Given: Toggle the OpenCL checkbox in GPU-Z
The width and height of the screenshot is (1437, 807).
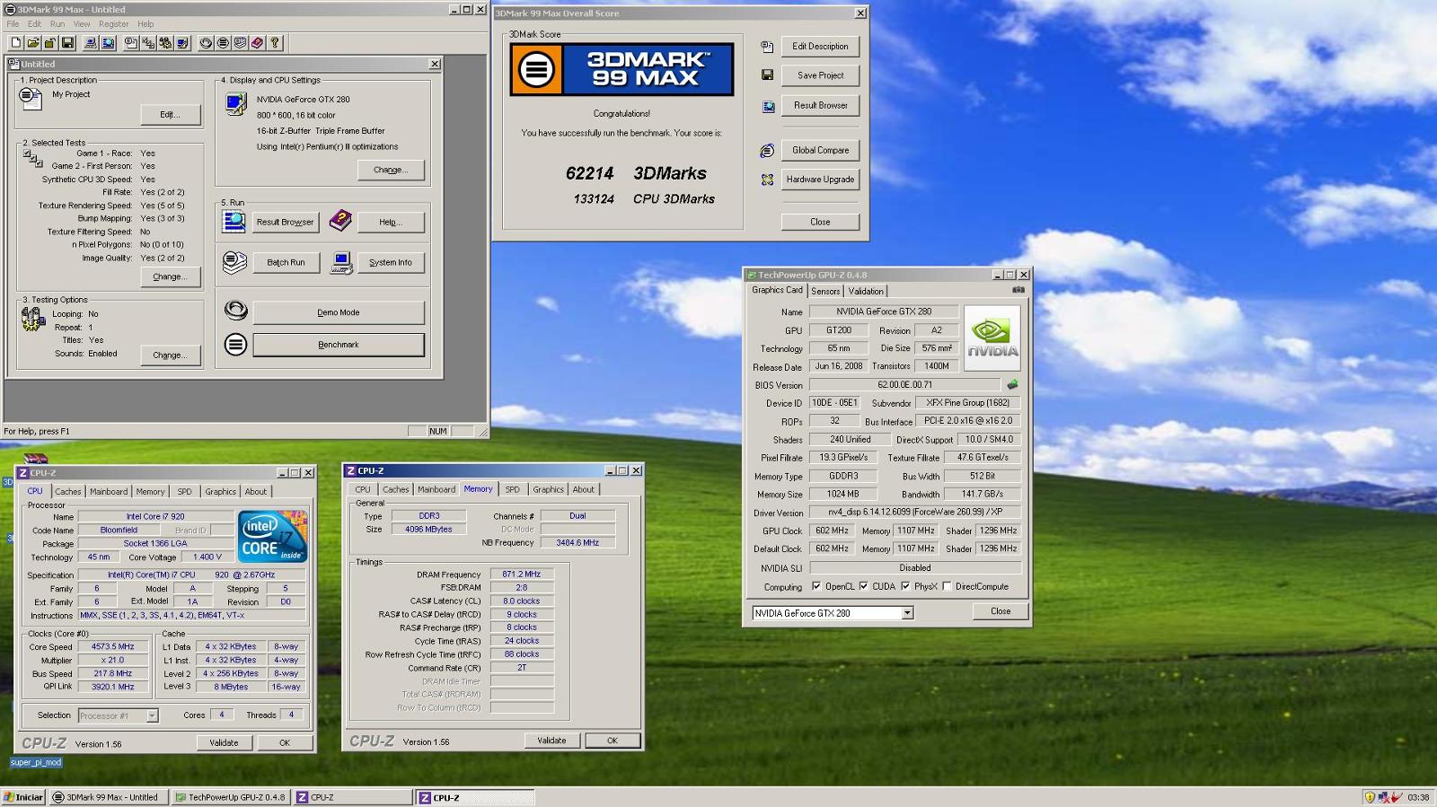Looking at the screenshot, I should pyautogui.click(x=816, y=586).
